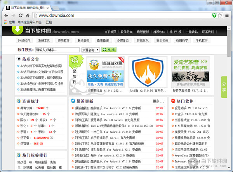Select the 手机软件 category button
The height and width of the screenshot is (172, 233).
[202, 40]
